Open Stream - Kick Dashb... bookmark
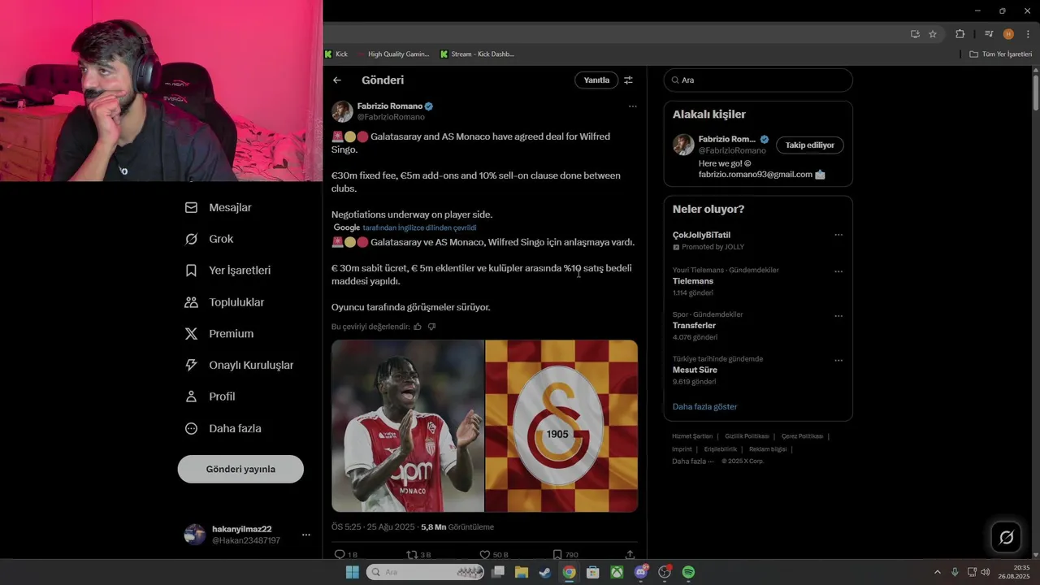Screen dimensions: 1040x585 478,54
